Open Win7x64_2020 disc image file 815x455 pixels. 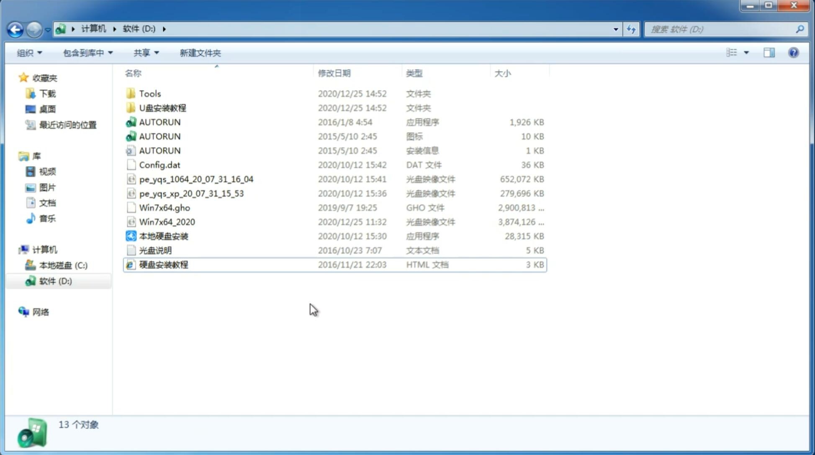click(x=166, y=221)
